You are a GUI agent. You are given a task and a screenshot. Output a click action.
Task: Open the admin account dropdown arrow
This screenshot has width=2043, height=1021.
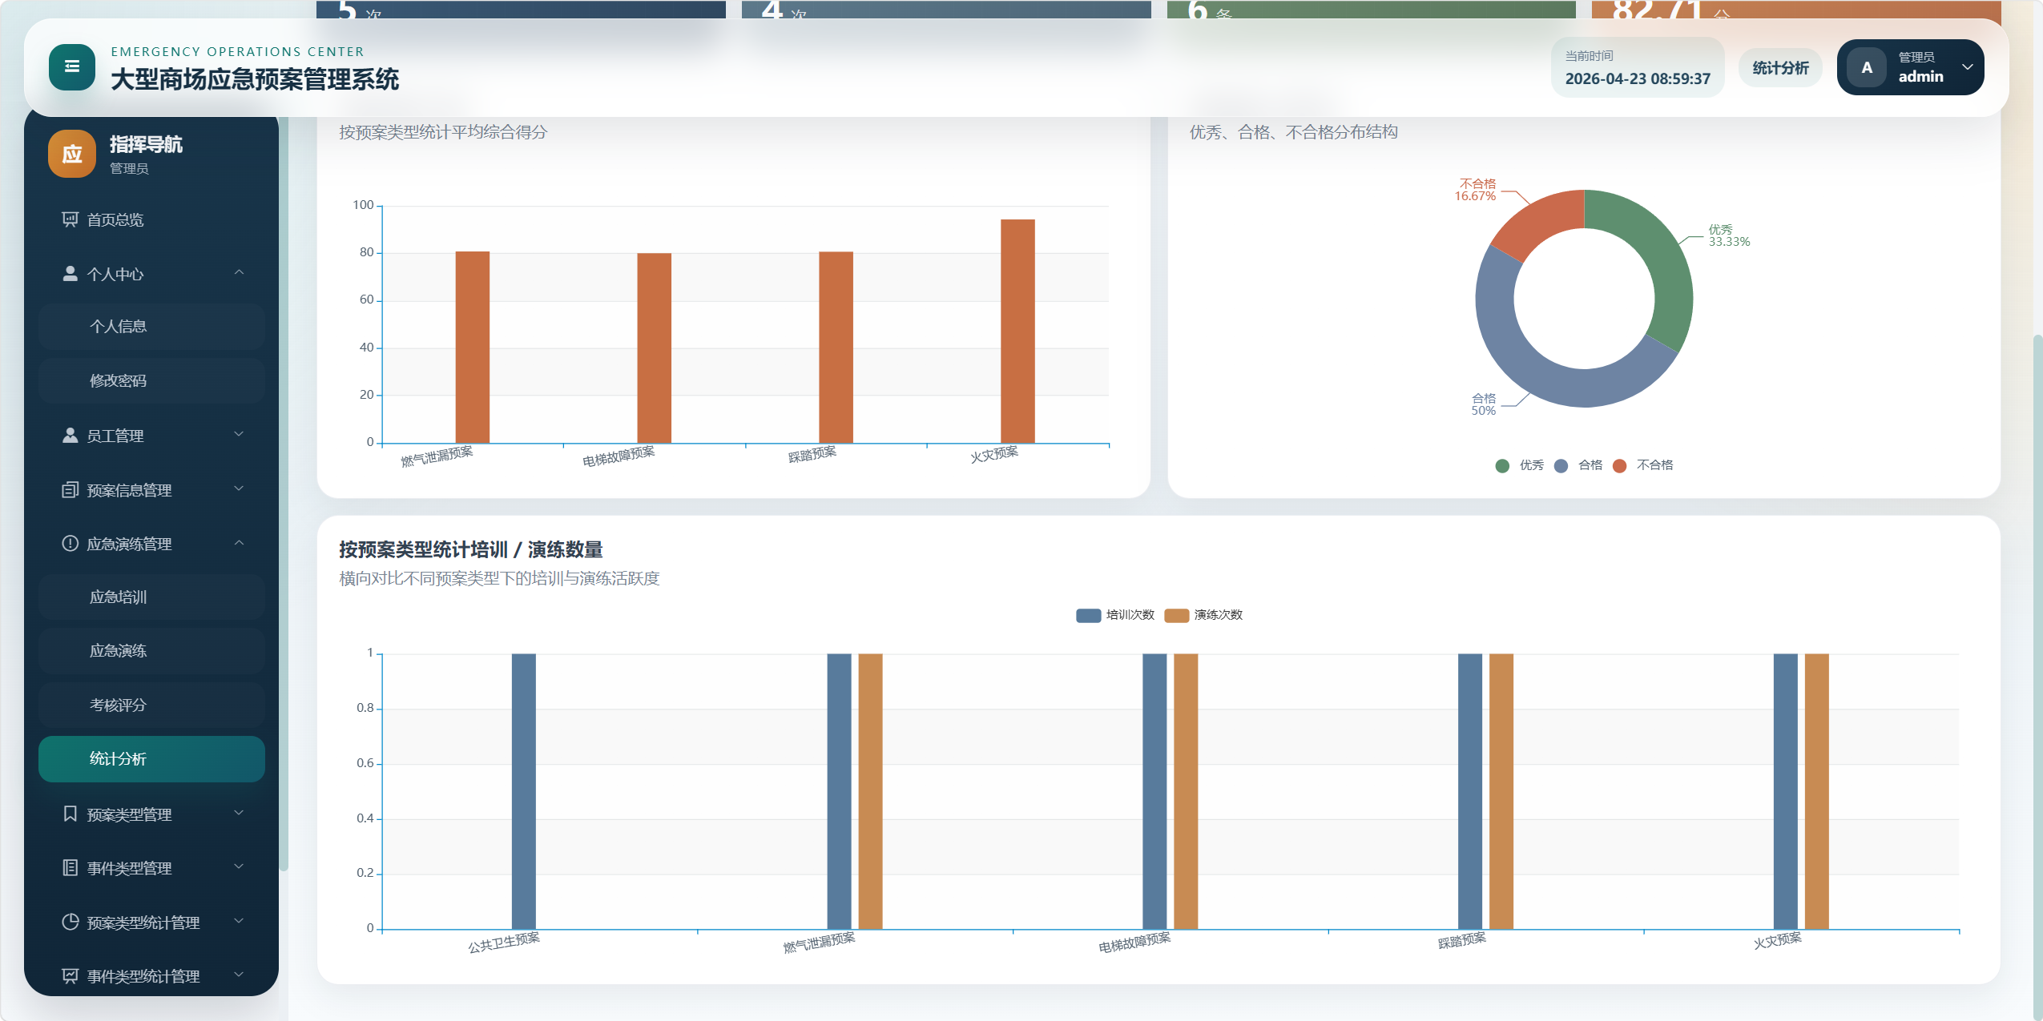(x=1967, y=67)
